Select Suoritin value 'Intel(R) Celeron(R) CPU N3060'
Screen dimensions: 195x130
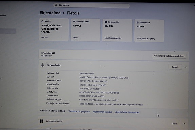[104, 78]
